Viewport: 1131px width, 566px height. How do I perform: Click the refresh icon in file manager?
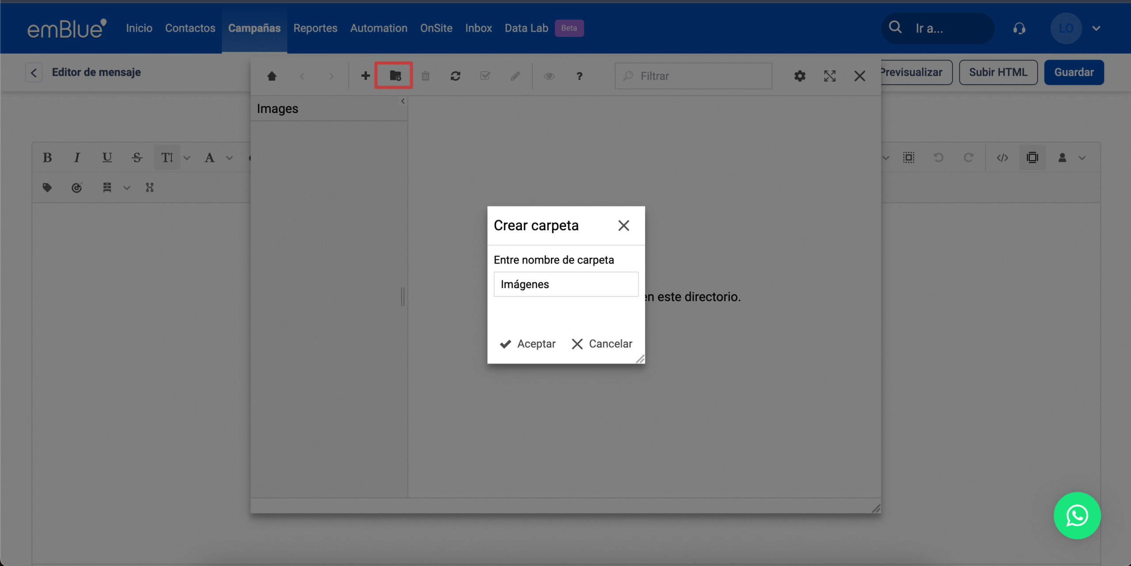(x=455, y=76)
